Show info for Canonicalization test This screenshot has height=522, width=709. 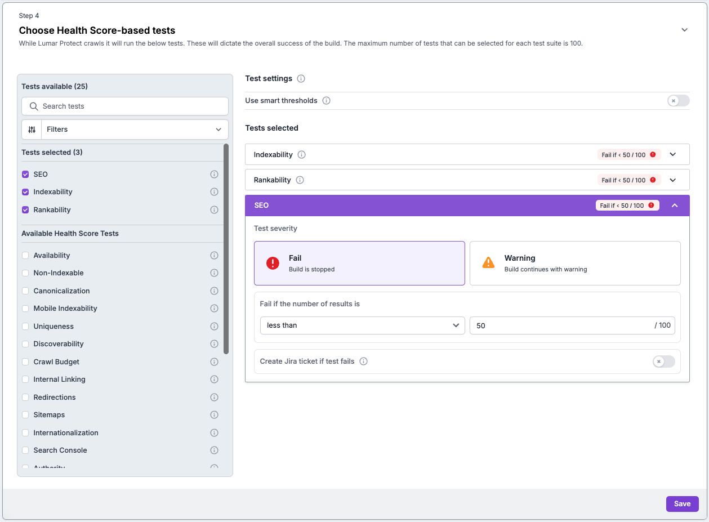coord(214,291)
